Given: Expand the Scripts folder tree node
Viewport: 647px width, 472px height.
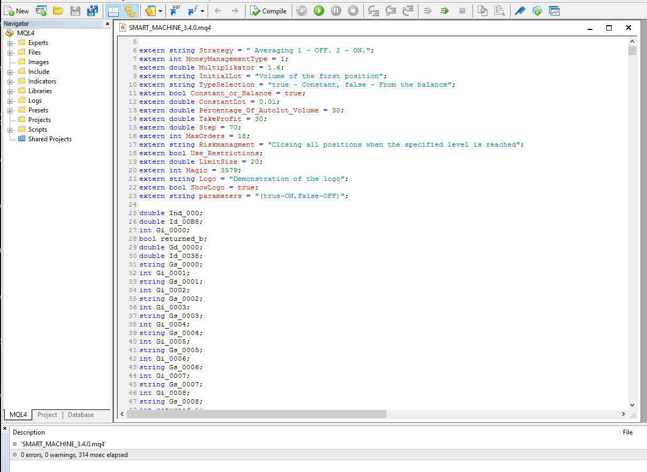Looking at the screenshot, I should tap(10, 130).
